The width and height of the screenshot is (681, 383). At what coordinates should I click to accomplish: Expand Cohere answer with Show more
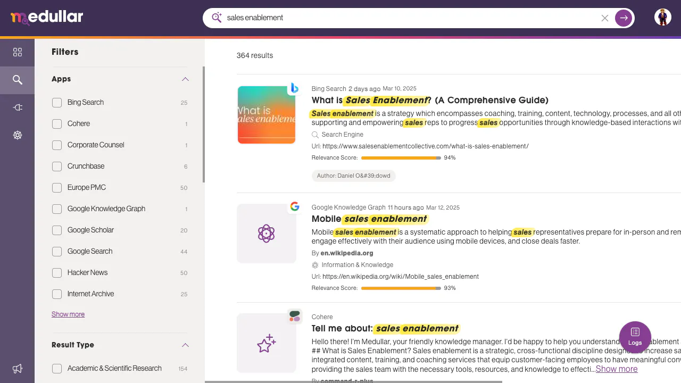[x=617, y=369]
